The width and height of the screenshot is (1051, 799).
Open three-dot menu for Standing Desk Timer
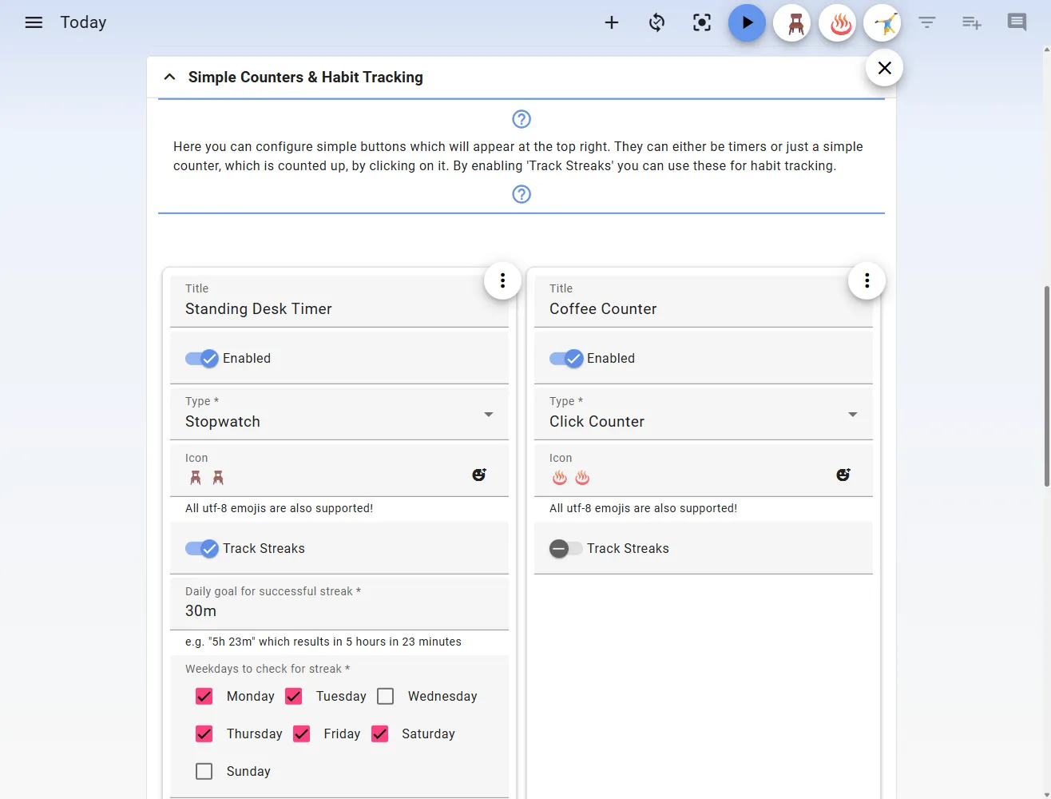pyautogui.click(x=502, y=280)
